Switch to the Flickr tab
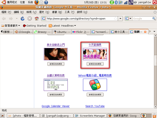 (81, 32)
